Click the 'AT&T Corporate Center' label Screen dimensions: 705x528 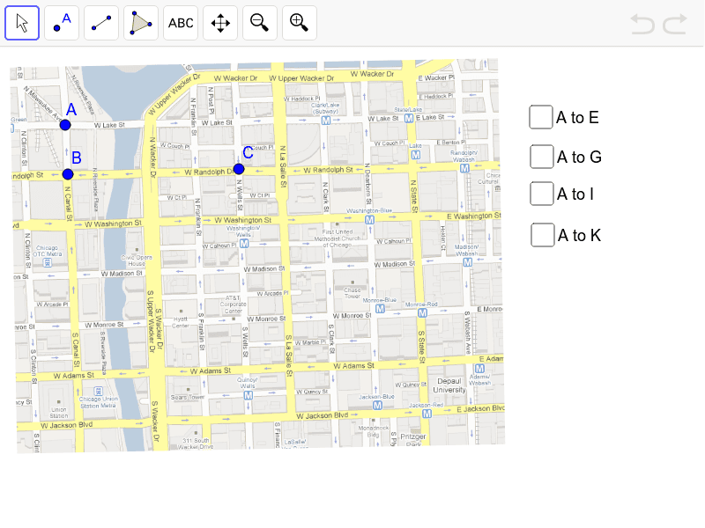[x=233, y=304]
